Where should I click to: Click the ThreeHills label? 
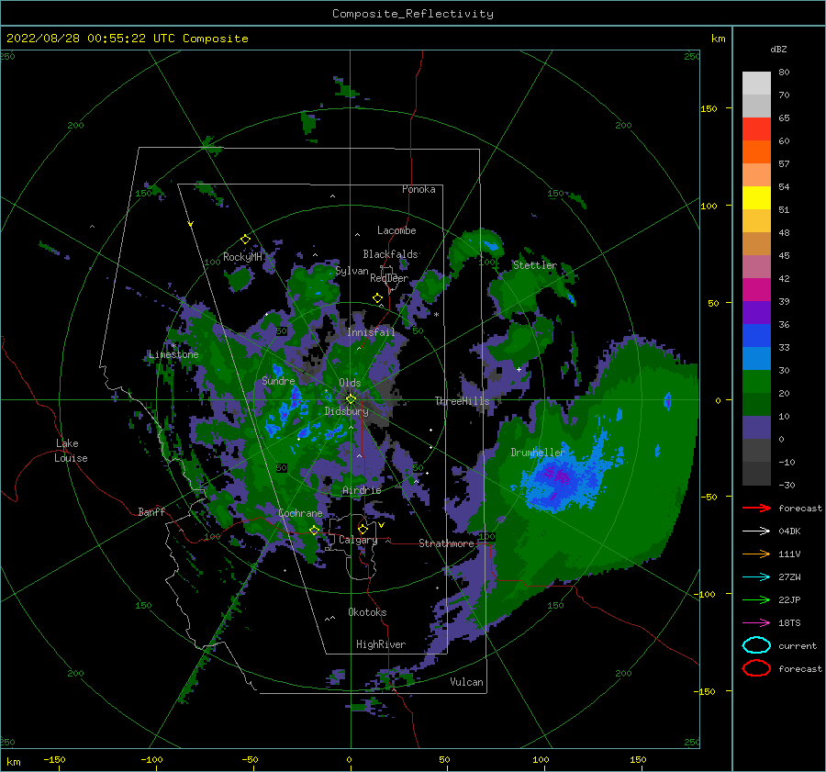click(462, 401)
